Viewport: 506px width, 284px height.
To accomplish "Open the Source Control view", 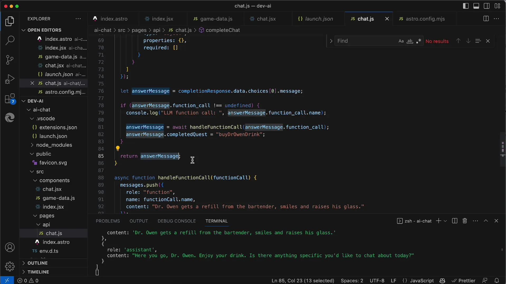I will click(10, 60).
